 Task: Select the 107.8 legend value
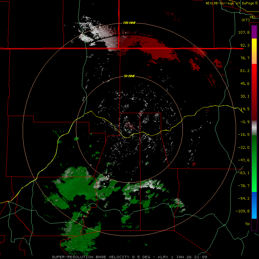244,32
